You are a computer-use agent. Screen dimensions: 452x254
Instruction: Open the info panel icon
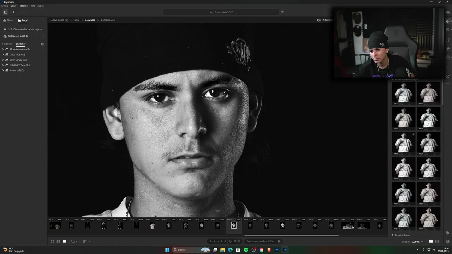[x=448, y=241]
